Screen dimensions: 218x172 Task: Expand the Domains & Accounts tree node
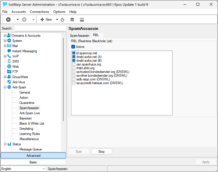tap(5, 36)
